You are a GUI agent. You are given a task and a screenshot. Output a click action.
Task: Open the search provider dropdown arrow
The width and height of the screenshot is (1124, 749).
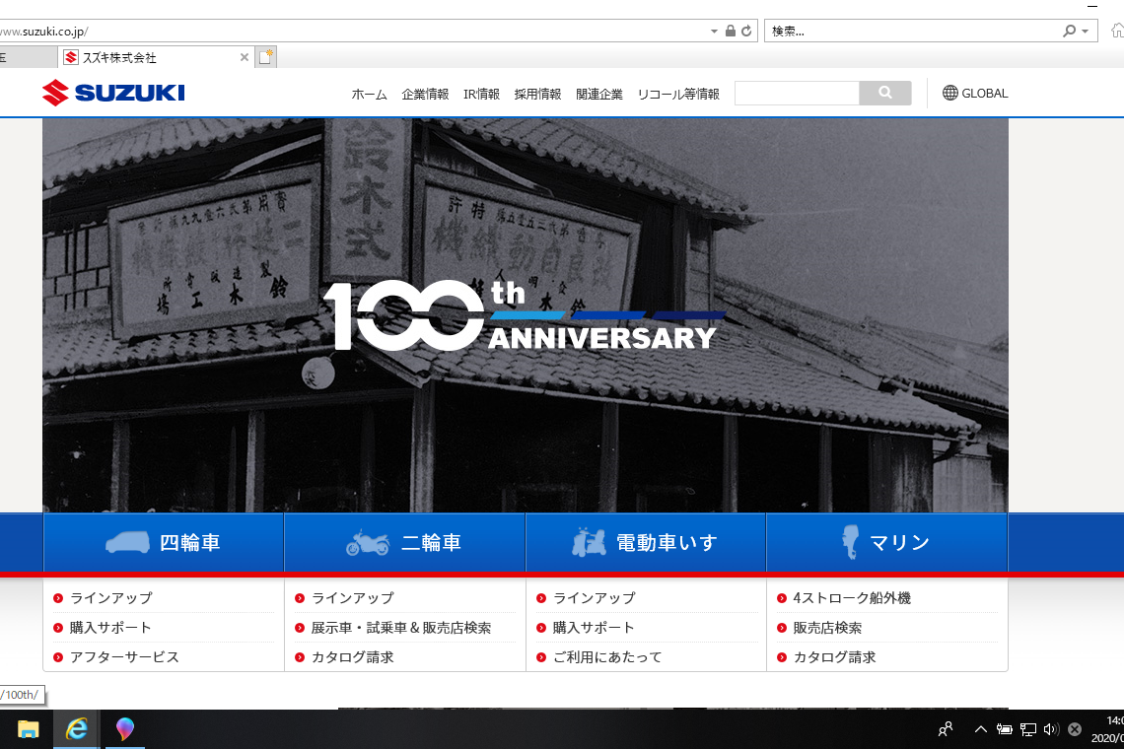[x=1086, y=31]
